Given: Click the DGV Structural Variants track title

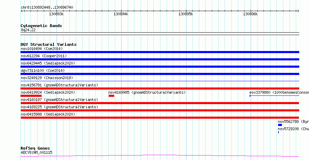Looking at the screenshot, I should 49,44.
